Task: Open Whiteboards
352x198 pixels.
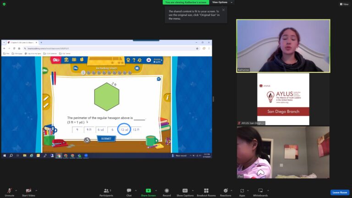Action: (260, 192)
